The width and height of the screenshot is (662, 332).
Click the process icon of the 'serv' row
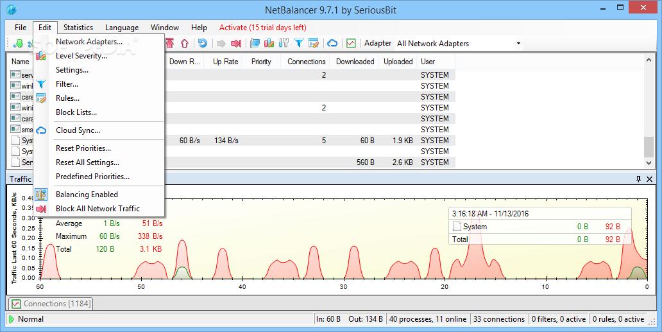tap(15, 74)
